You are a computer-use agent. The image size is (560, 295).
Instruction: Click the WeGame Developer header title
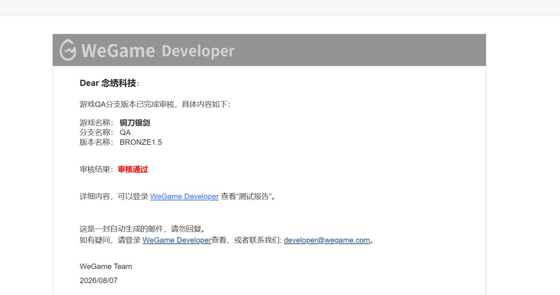(x=158, y=51)
